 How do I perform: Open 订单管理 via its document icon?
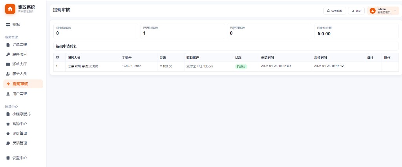tap(8, 45)
